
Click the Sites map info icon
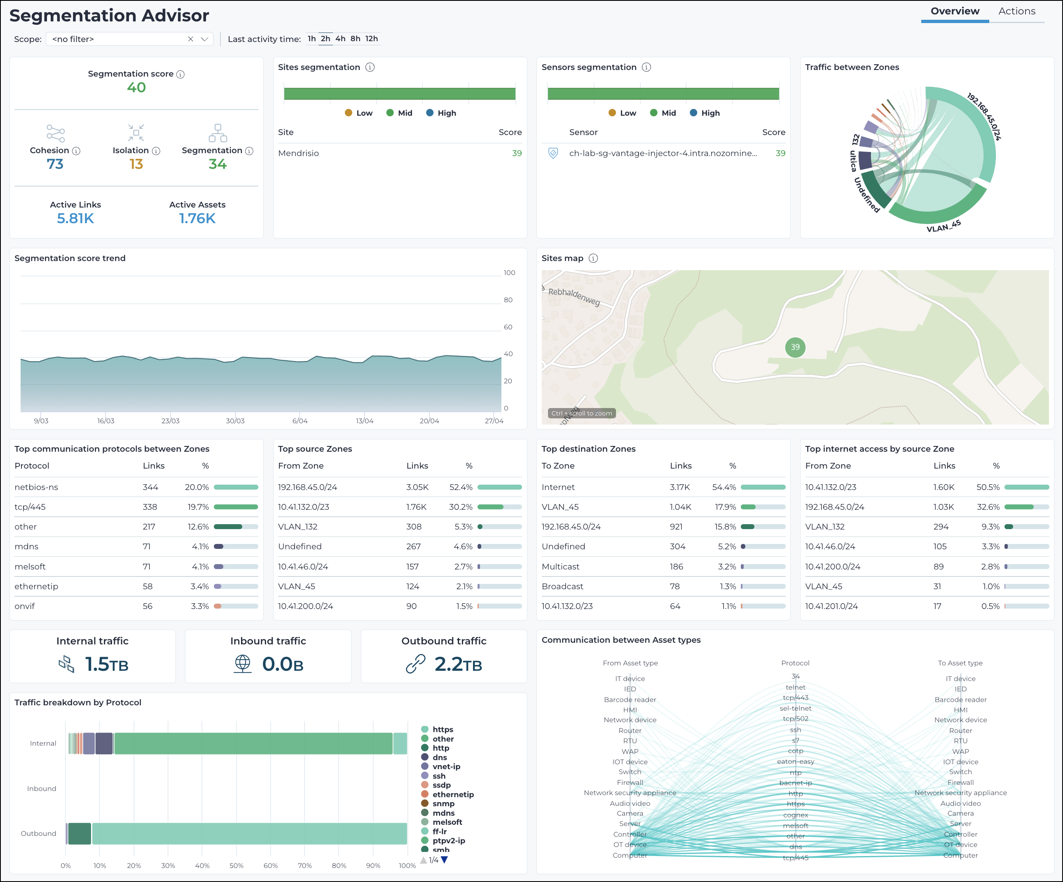[593, 258]
